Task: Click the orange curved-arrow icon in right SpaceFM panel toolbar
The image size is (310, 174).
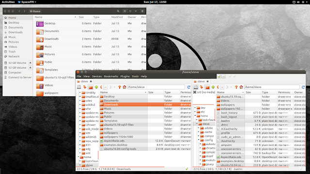Action: click(x=201, y=87)
